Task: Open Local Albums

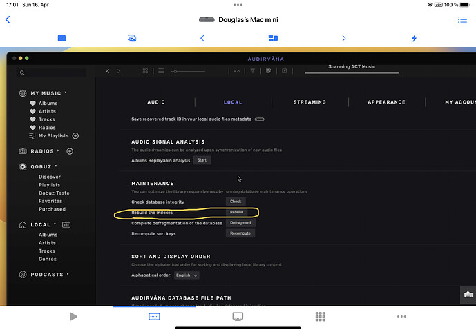Action: (48, 235)
